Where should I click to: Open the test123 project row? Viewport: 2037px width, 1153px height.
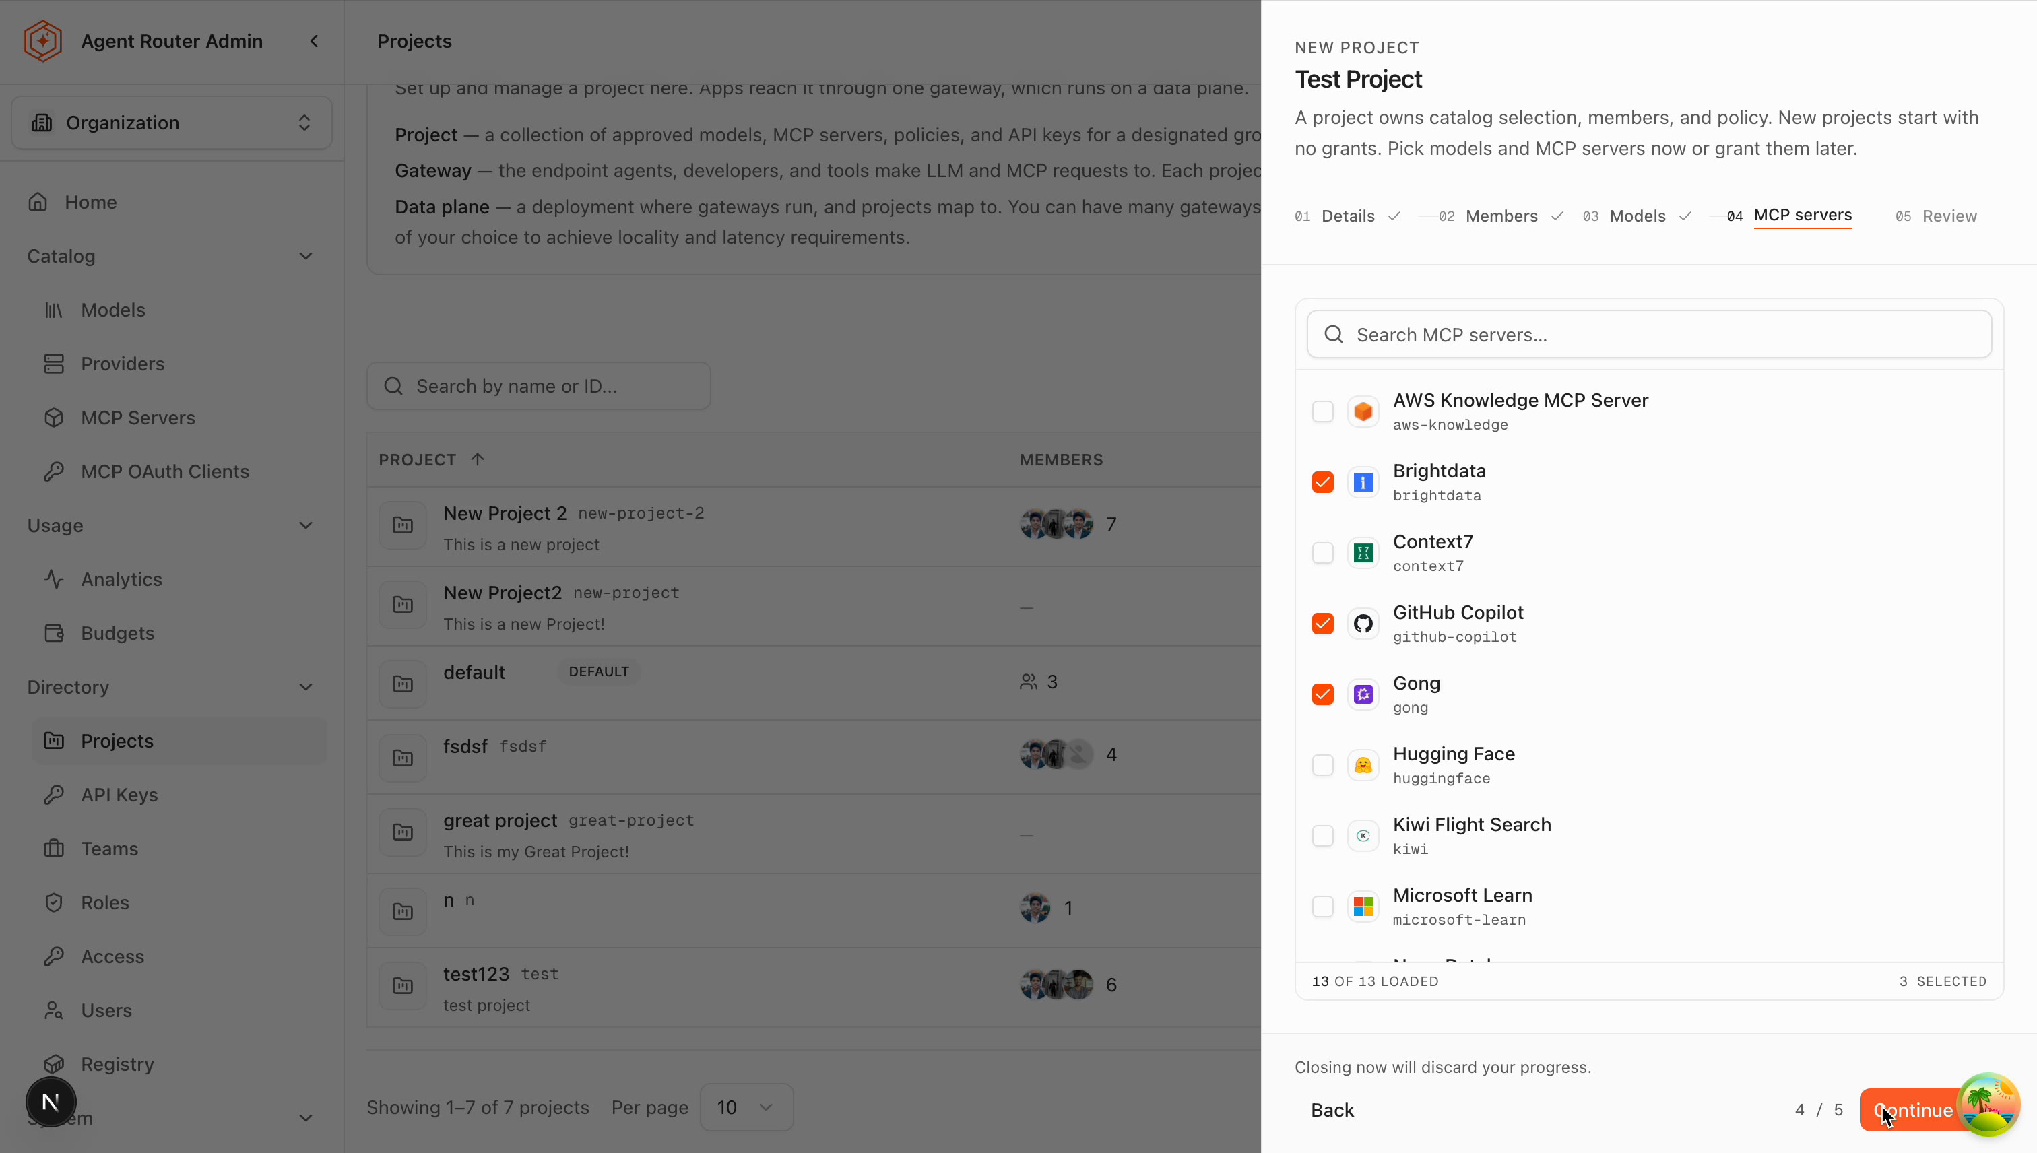tap(813, 987)
